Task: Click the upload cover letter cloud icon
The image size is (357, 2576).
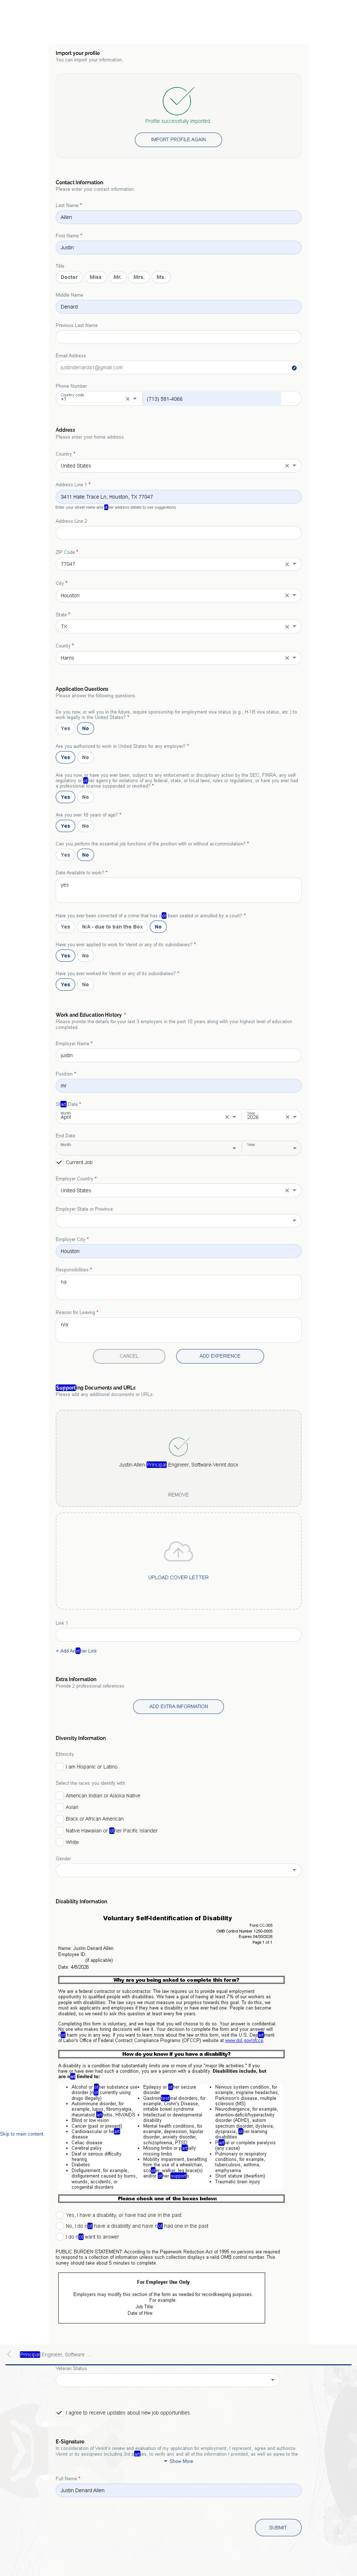Action: (178, 1551)
